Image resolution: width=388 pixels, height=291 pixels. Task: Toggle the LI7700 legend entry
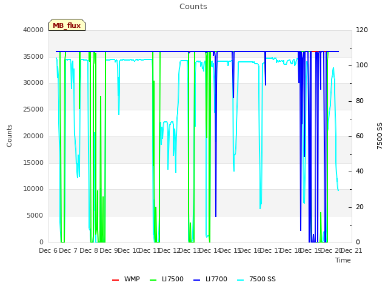210,279
